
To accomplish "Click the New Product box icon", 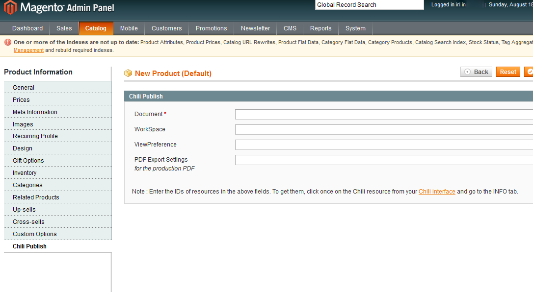I will tap(128, 73).
